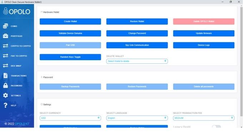Click the SELECT TRANSACTION FEE label
243x136 pixels.
[x=188, y=113]
